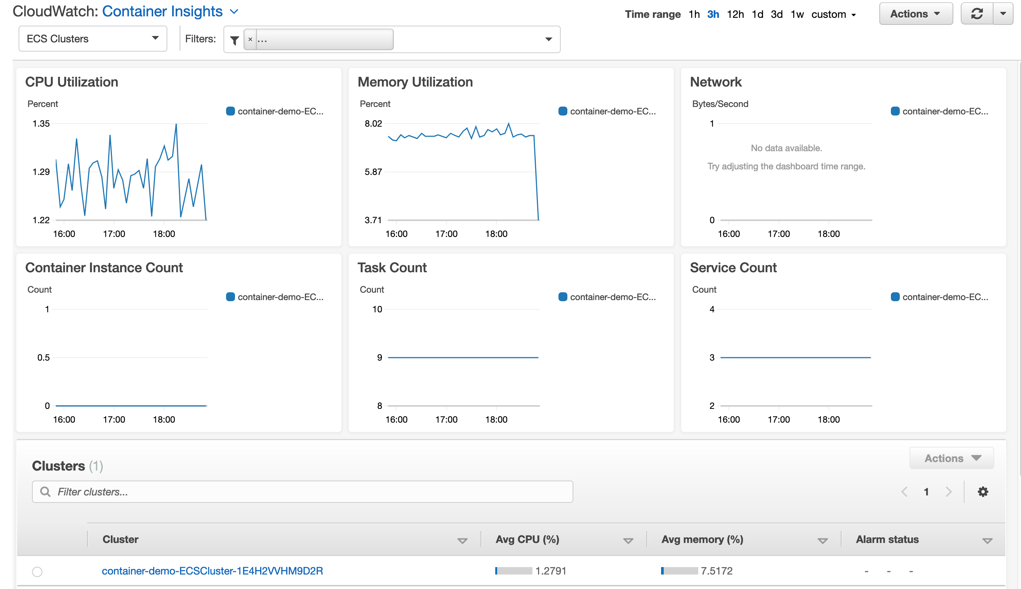Open the custom time range menu
This screenshot has width=1021, height=589.
click(834, 14)
